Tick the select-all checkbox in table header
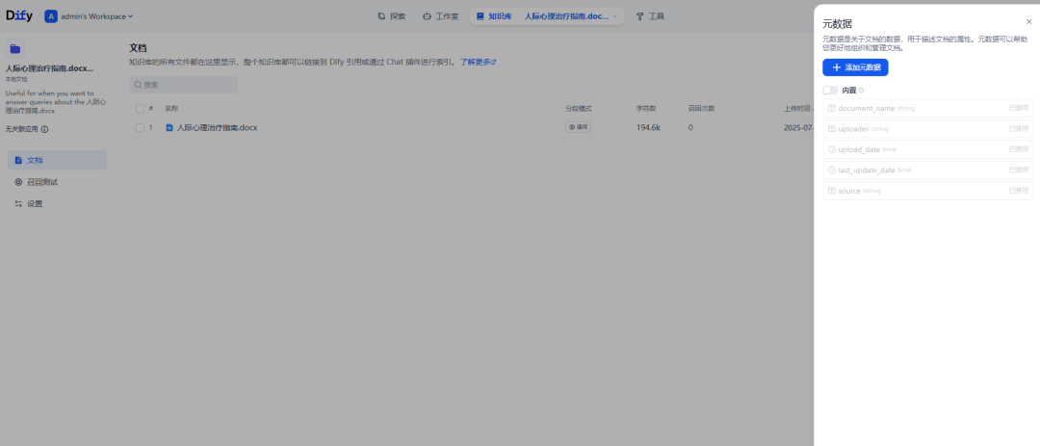Viewport: 1040px width, 446px height. [x=140, y=109]
